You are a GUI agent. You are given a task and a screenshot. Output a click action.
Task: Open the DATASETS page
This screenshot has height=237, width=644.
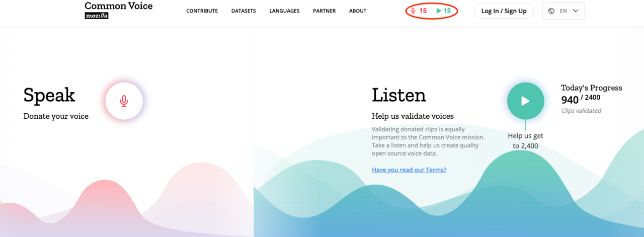(x=244, y=11)
